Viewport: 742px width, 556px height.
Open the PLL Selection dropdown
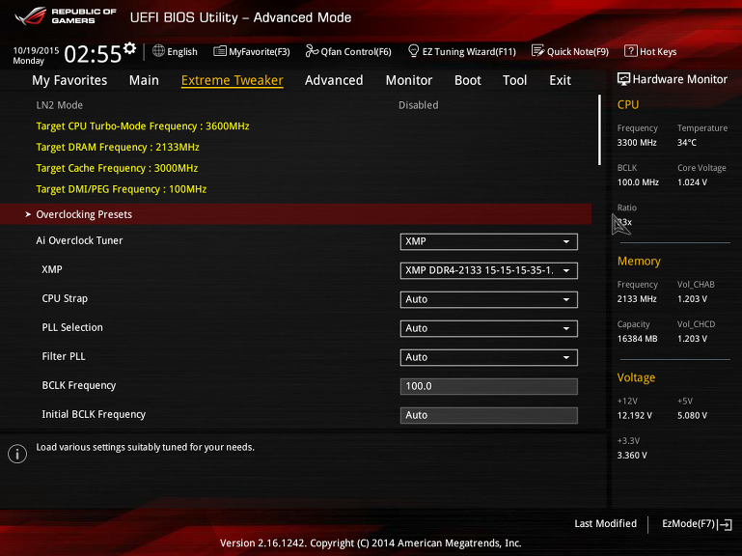[489, 328]
